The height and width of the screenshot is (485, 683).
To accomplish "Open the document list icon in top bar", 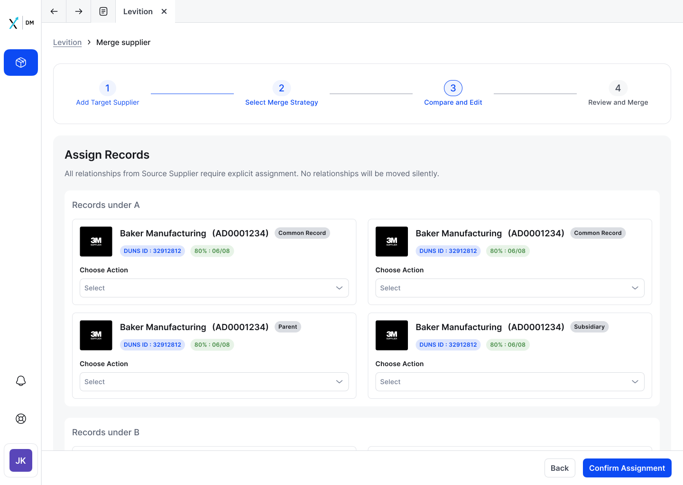I will coord(103,11).
